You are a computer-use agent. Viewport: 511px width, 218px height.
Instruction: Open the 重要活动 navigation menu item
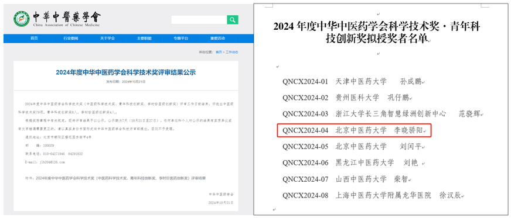(x=217, y=39)
